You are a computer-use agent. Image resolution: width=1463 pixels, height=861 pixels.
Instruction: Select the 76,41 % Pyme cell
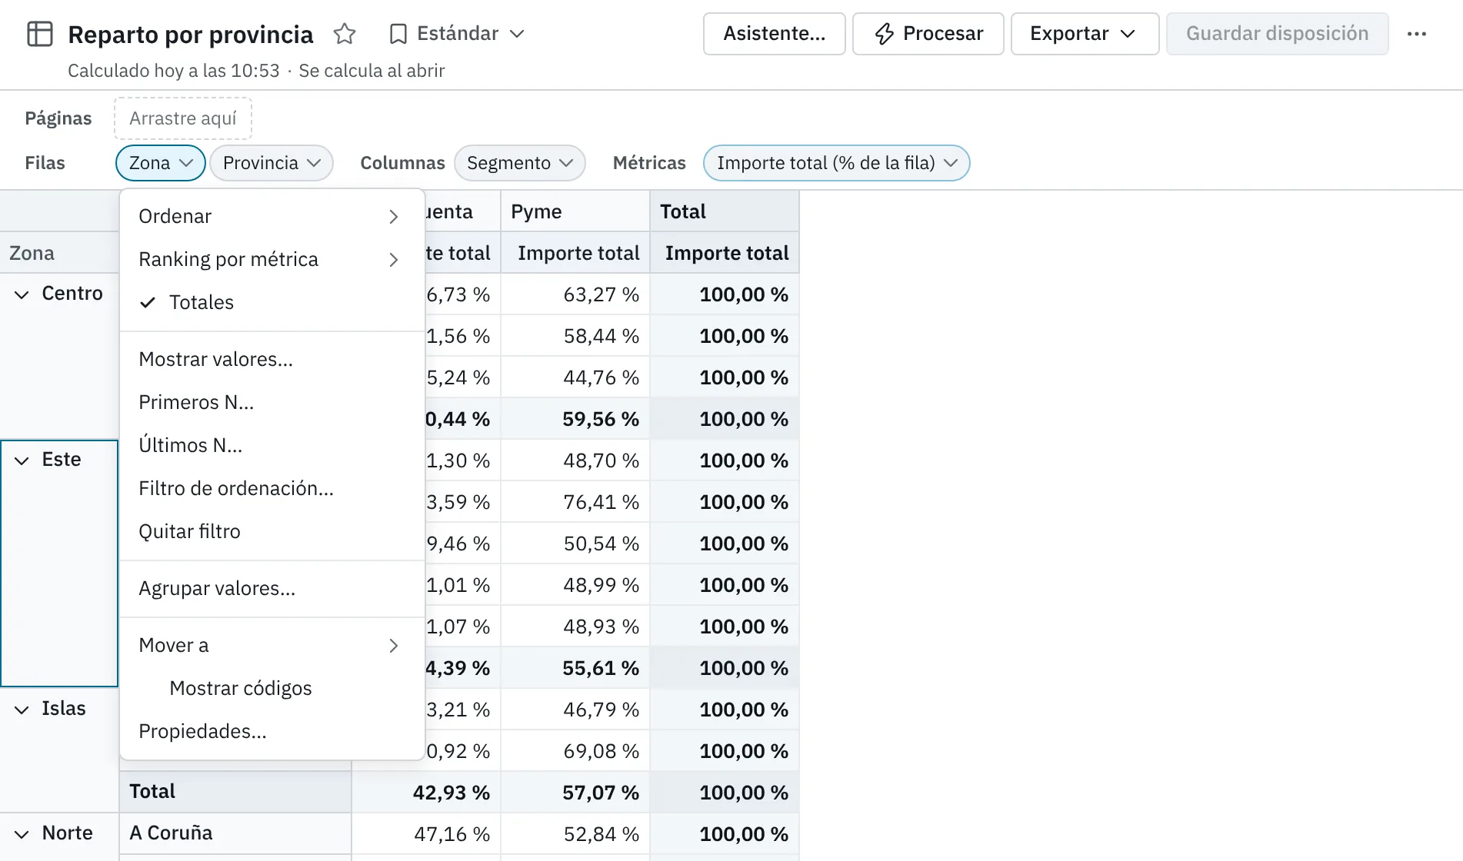coord(575,502)
